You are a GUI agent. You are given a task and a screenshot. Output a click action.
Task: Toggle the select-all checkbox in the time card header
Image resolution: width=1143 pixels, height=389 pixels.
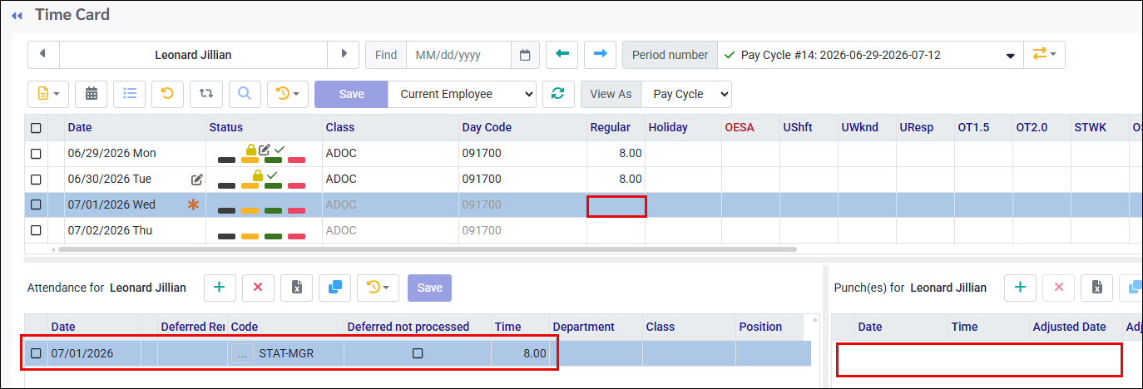click(x=36, y=128)
